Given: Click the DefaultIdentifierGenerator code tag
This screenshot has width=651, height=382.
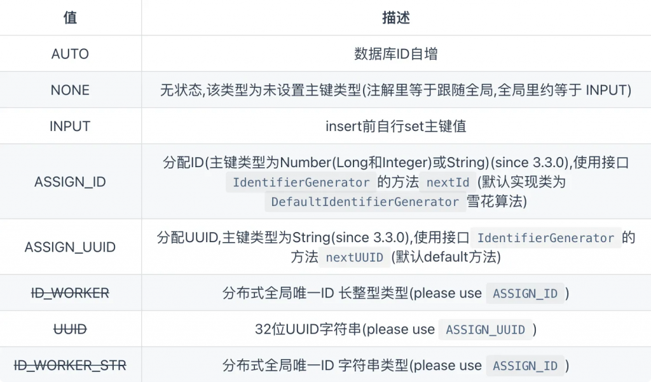Looking at the screenshot, I should (365, 201).
